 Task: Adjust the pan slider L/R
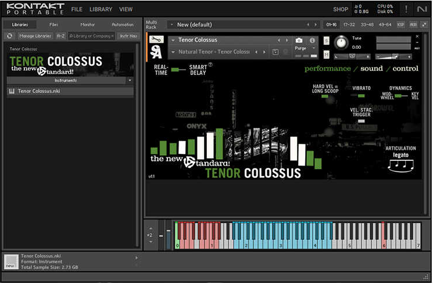tap(352, 56)
